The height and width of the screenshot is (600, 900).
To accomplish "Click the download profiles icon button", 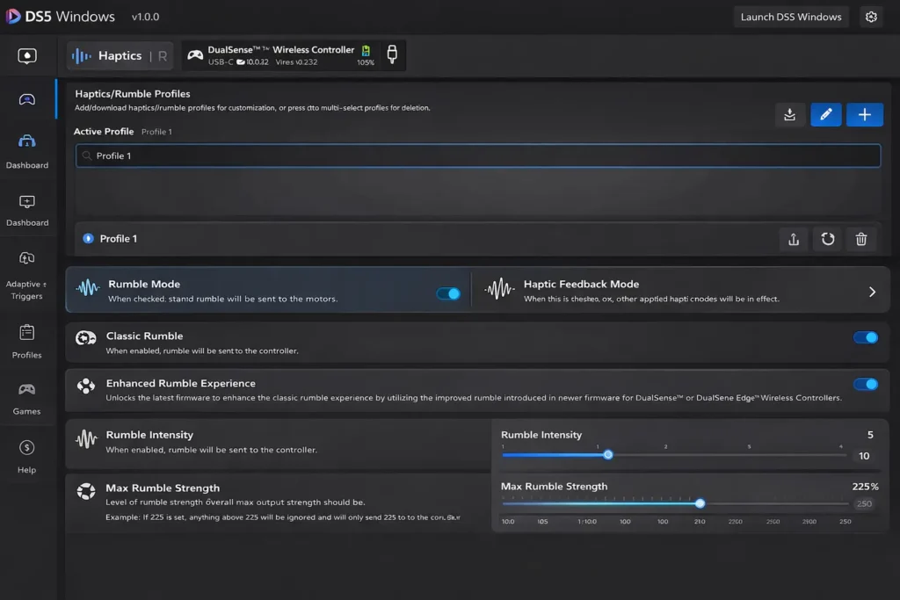I will coord(790,114).
